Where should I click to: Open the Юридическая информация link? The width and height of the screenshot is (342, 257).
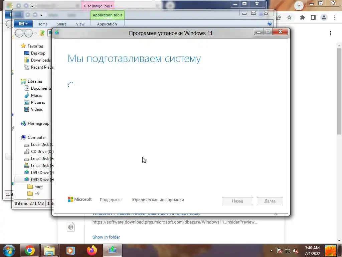(158, 199)
